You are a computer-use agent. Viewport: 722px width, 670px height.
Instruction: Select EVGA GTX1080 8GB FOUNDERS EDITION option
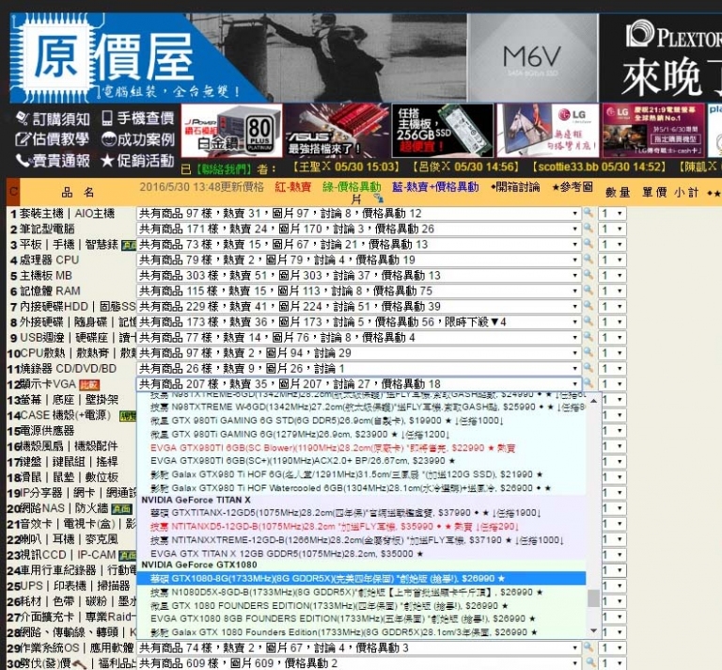pos(361,619)
